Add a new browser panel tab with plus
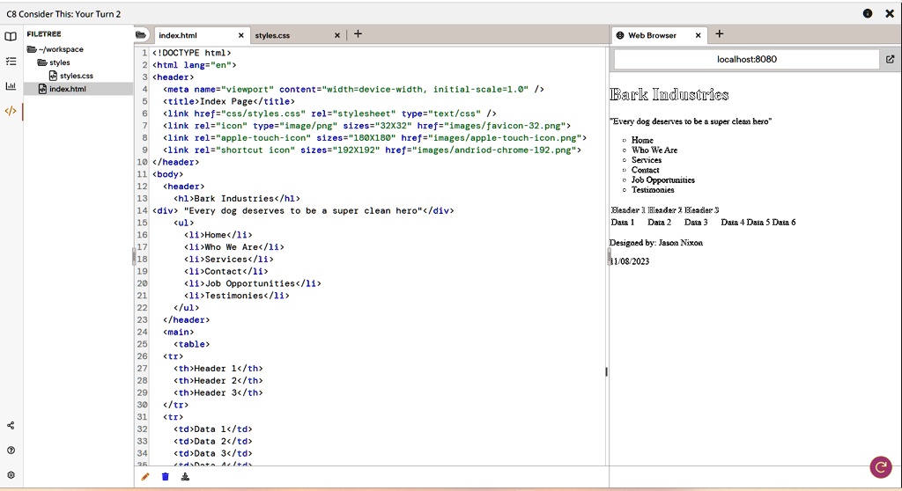 click(719, 34)
